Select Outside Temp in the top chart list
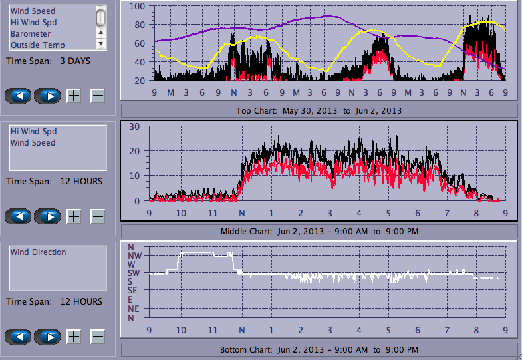This screenshot has width=522, height=360. (x=37, y=45)
